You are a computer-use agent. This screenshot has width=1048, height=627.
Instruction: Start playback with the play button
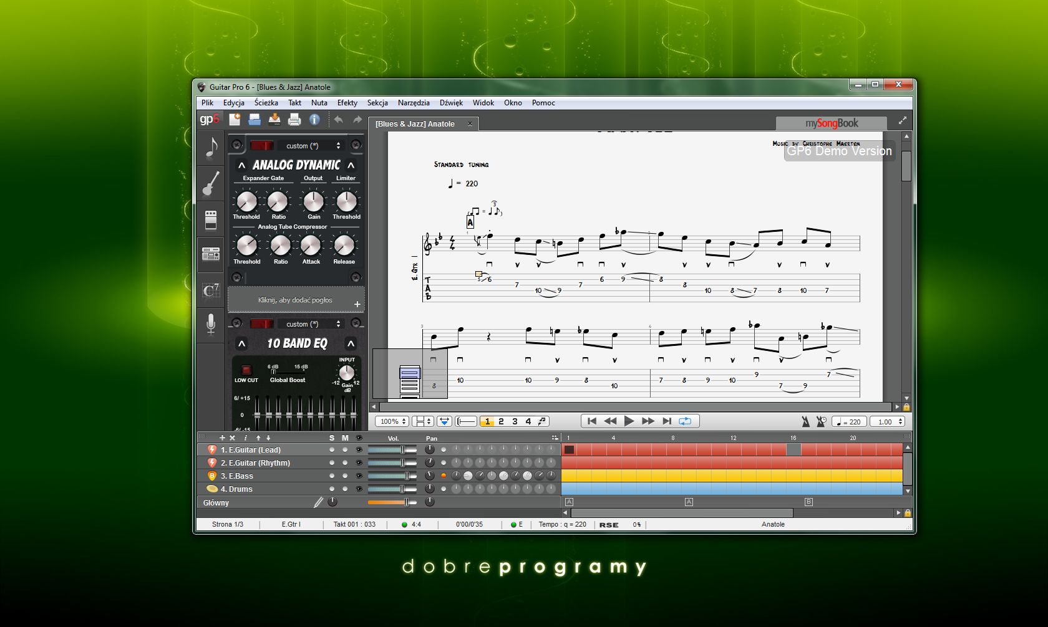click(629, 421)
